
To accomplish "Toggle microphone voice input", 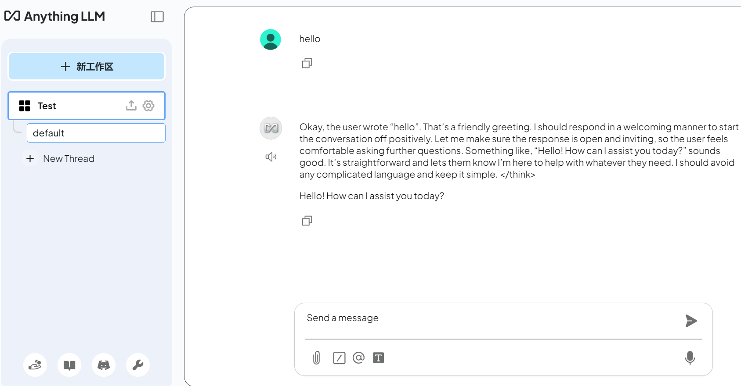I will point(690,358).
